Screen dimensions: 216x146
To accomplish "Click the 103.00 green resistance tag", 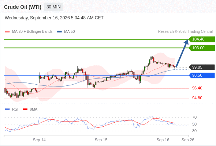I will coord(202,48).
